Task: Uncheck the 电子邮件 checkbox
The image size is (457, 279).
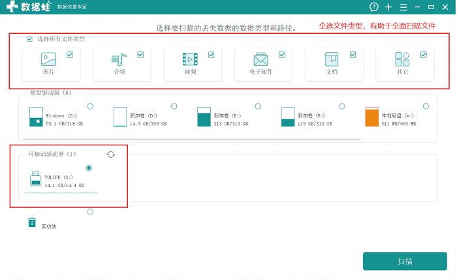Action: (x=282, y=55)
